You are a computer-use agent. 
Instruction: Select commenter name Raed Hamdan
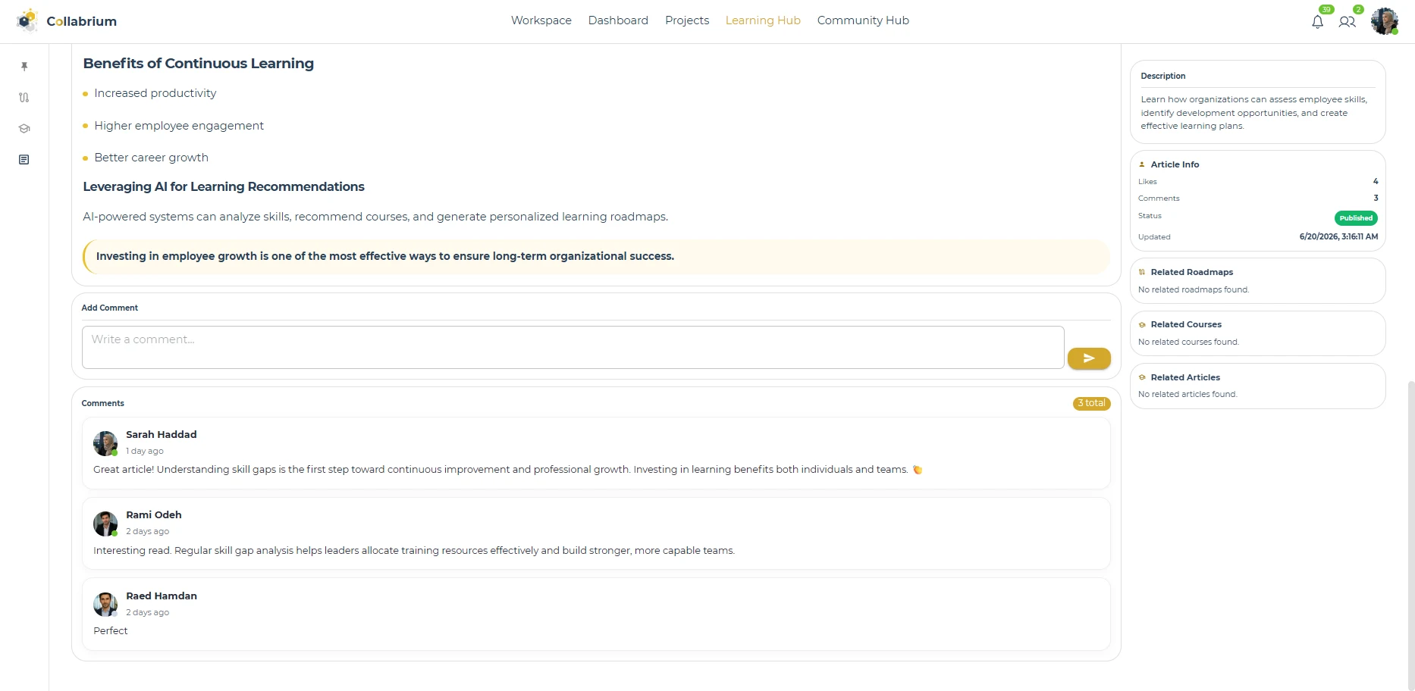(162, 596)
